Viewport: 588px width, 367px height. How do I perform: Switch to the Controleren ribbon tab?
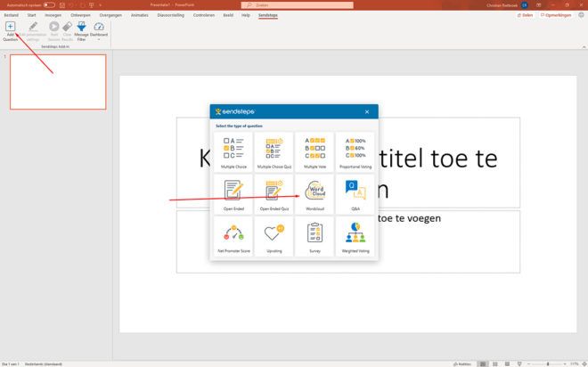(204, 15)
